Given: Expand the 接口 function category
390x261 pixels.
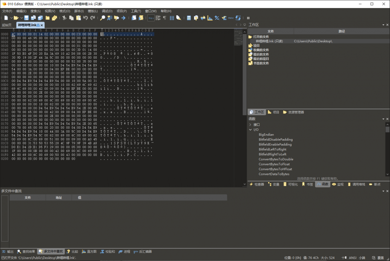Looking at the screenshot, I should [250, 125].
